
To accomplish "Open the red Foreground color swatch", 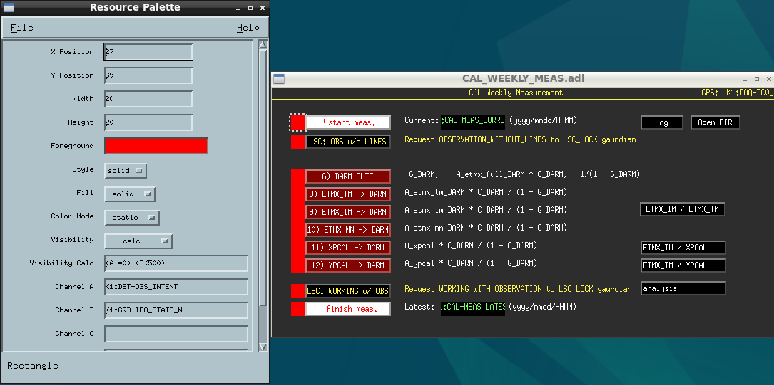I will pos(156,146).
